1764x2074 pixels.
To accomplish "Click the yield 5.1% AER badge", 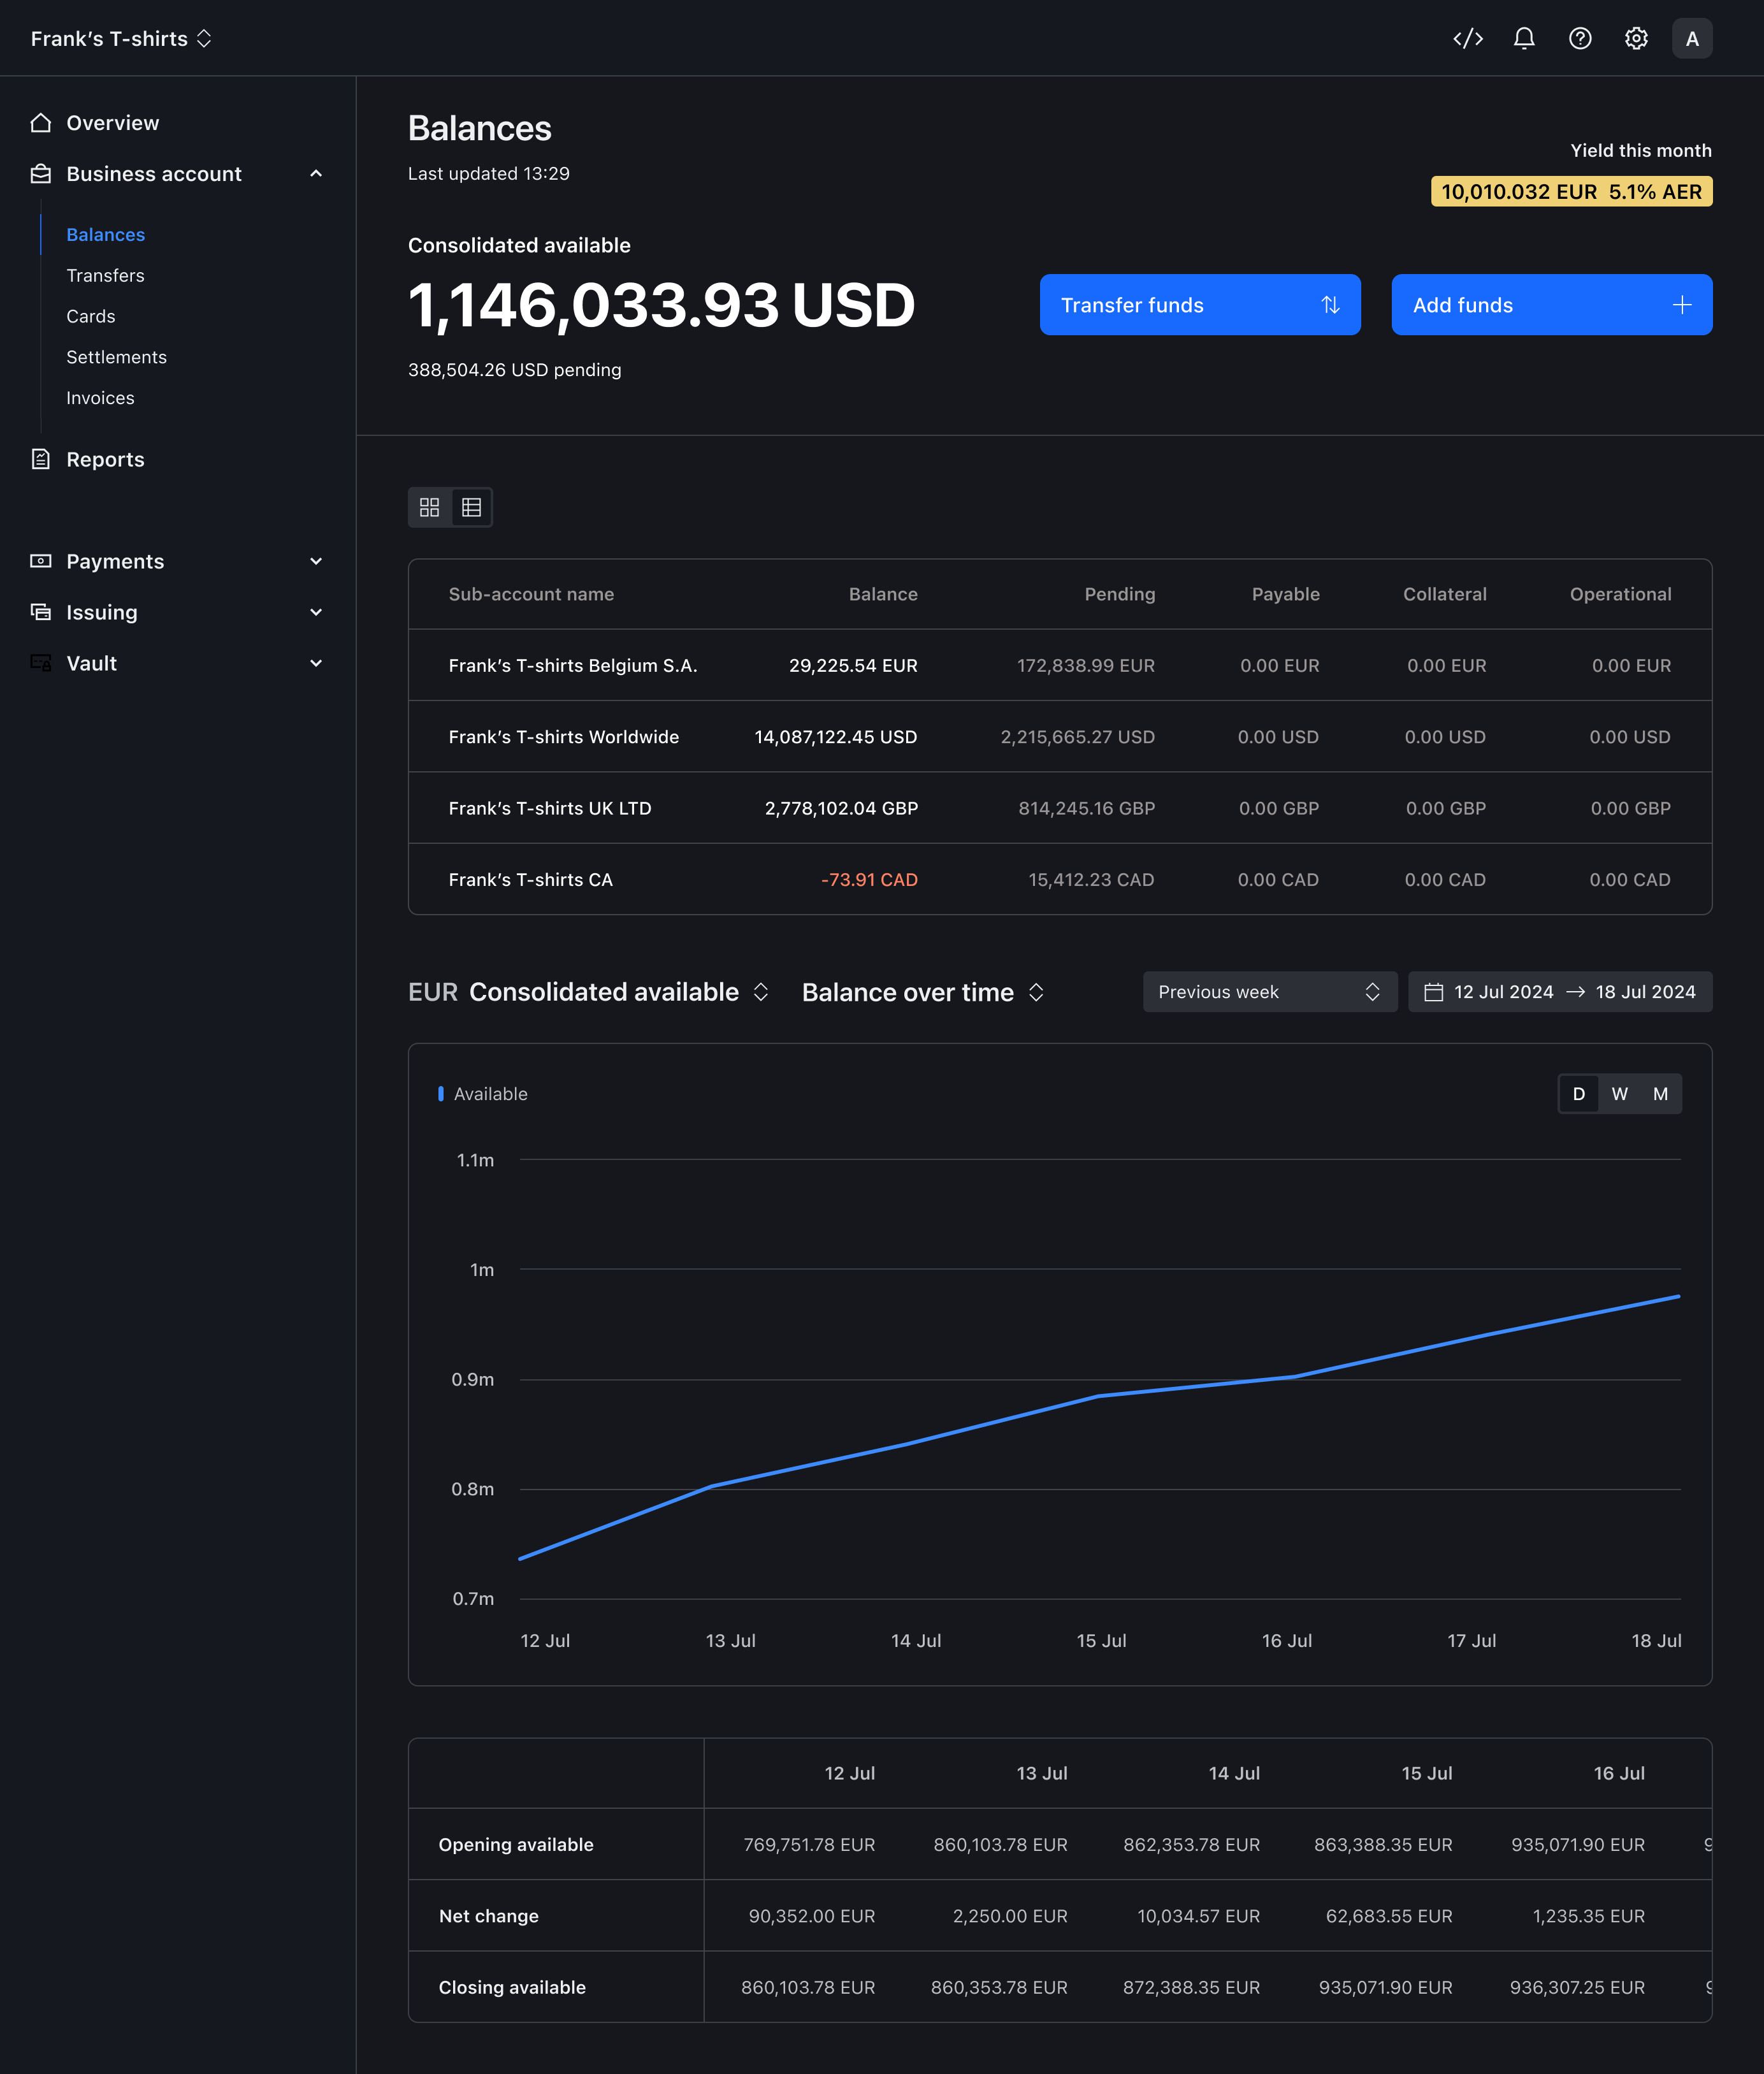I will 1571,191.
